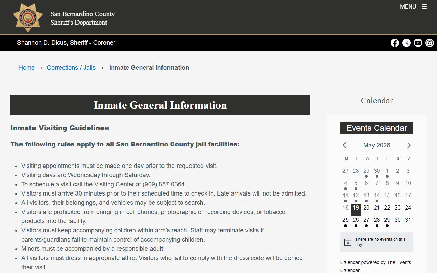Click the May 2026 month label
Screen dimensions: 437x273
coord(377,145)
